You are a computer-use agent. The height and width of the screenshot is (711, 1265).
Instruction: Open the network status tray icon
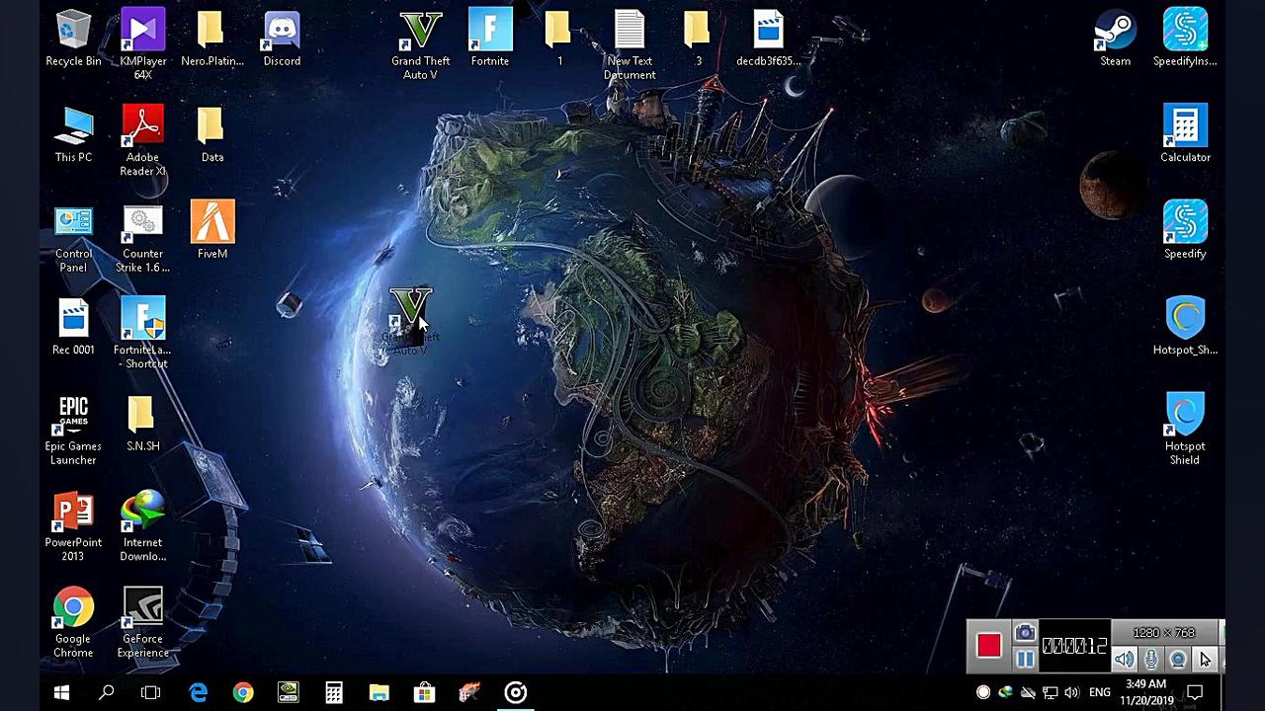1050,692
